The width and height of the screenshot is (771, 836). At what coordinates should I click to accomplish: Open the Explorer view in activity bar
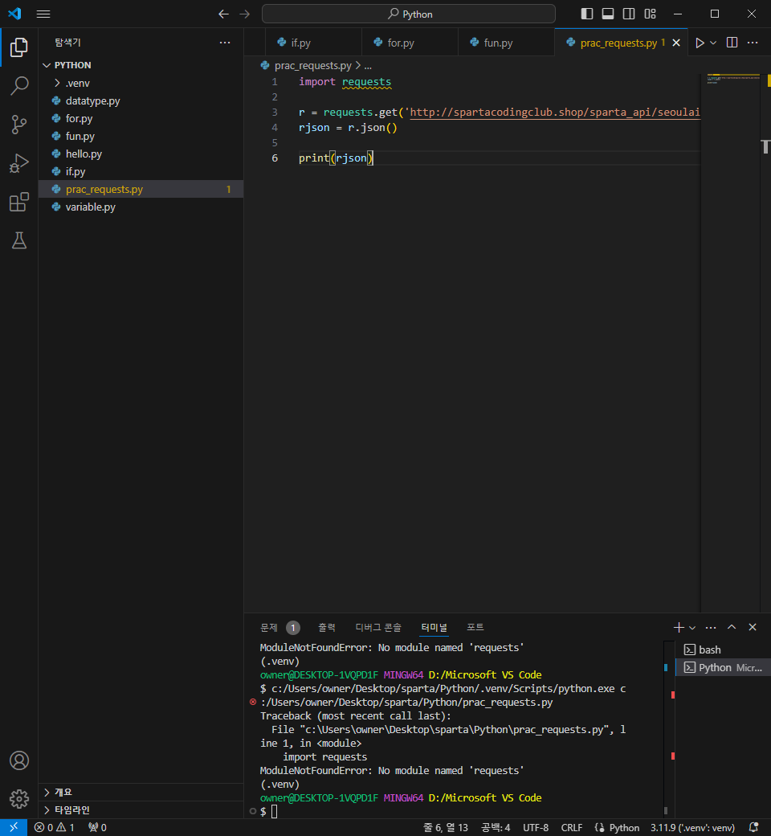pos(19,47)
